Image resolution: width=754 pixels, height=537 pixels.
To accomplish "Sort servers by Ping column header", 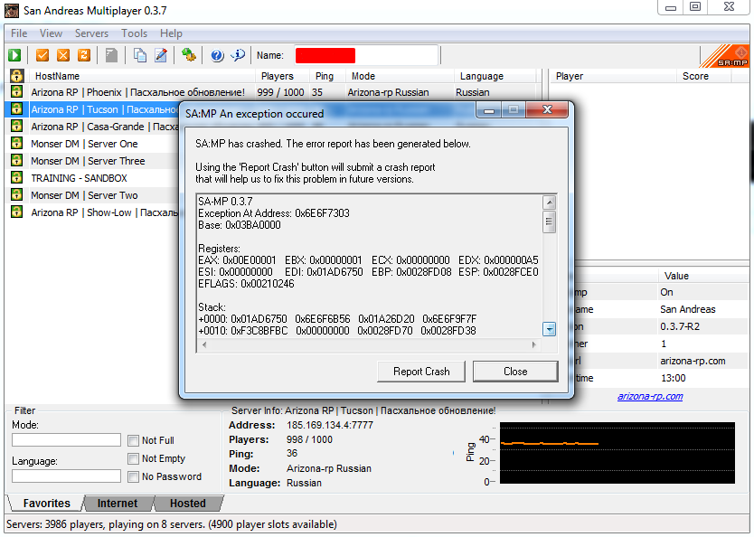I will pyautogui.click(x=328, y=76).
